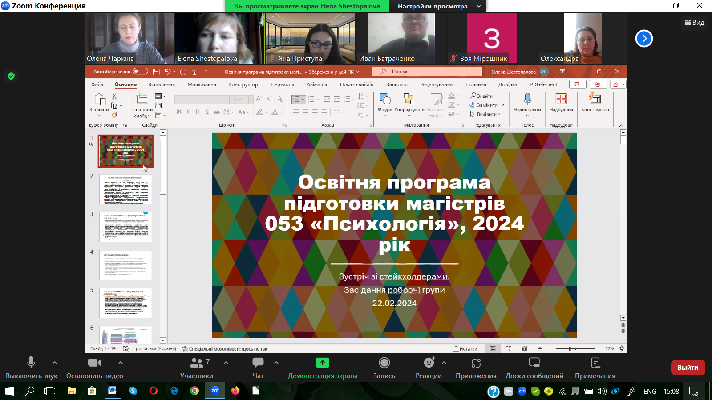Image resolution: width=712 pixels, height=400 pixels.
Task: Click the Вид view button
Action: coord(694,23)
